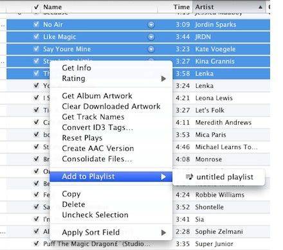Click the arrow icon beside Say Youre Mine
The height and width of the screenshot is (250, 283).
(x=151, y=49)
